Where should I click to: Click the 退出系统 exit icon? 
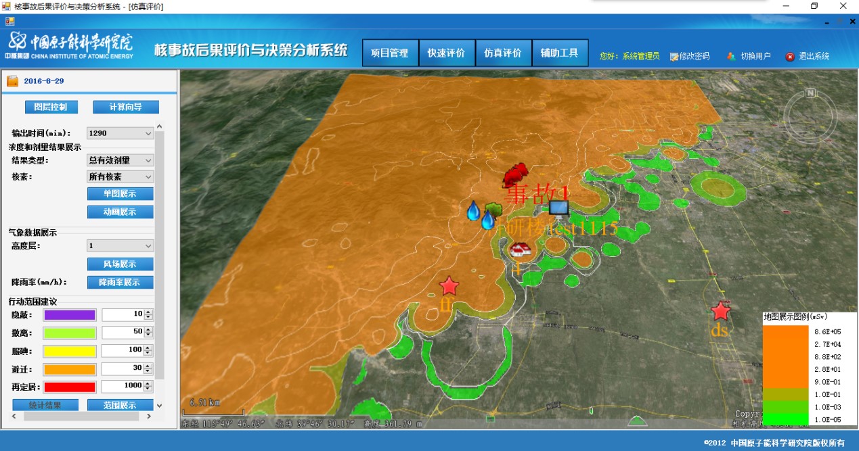[x=790, y=57]
